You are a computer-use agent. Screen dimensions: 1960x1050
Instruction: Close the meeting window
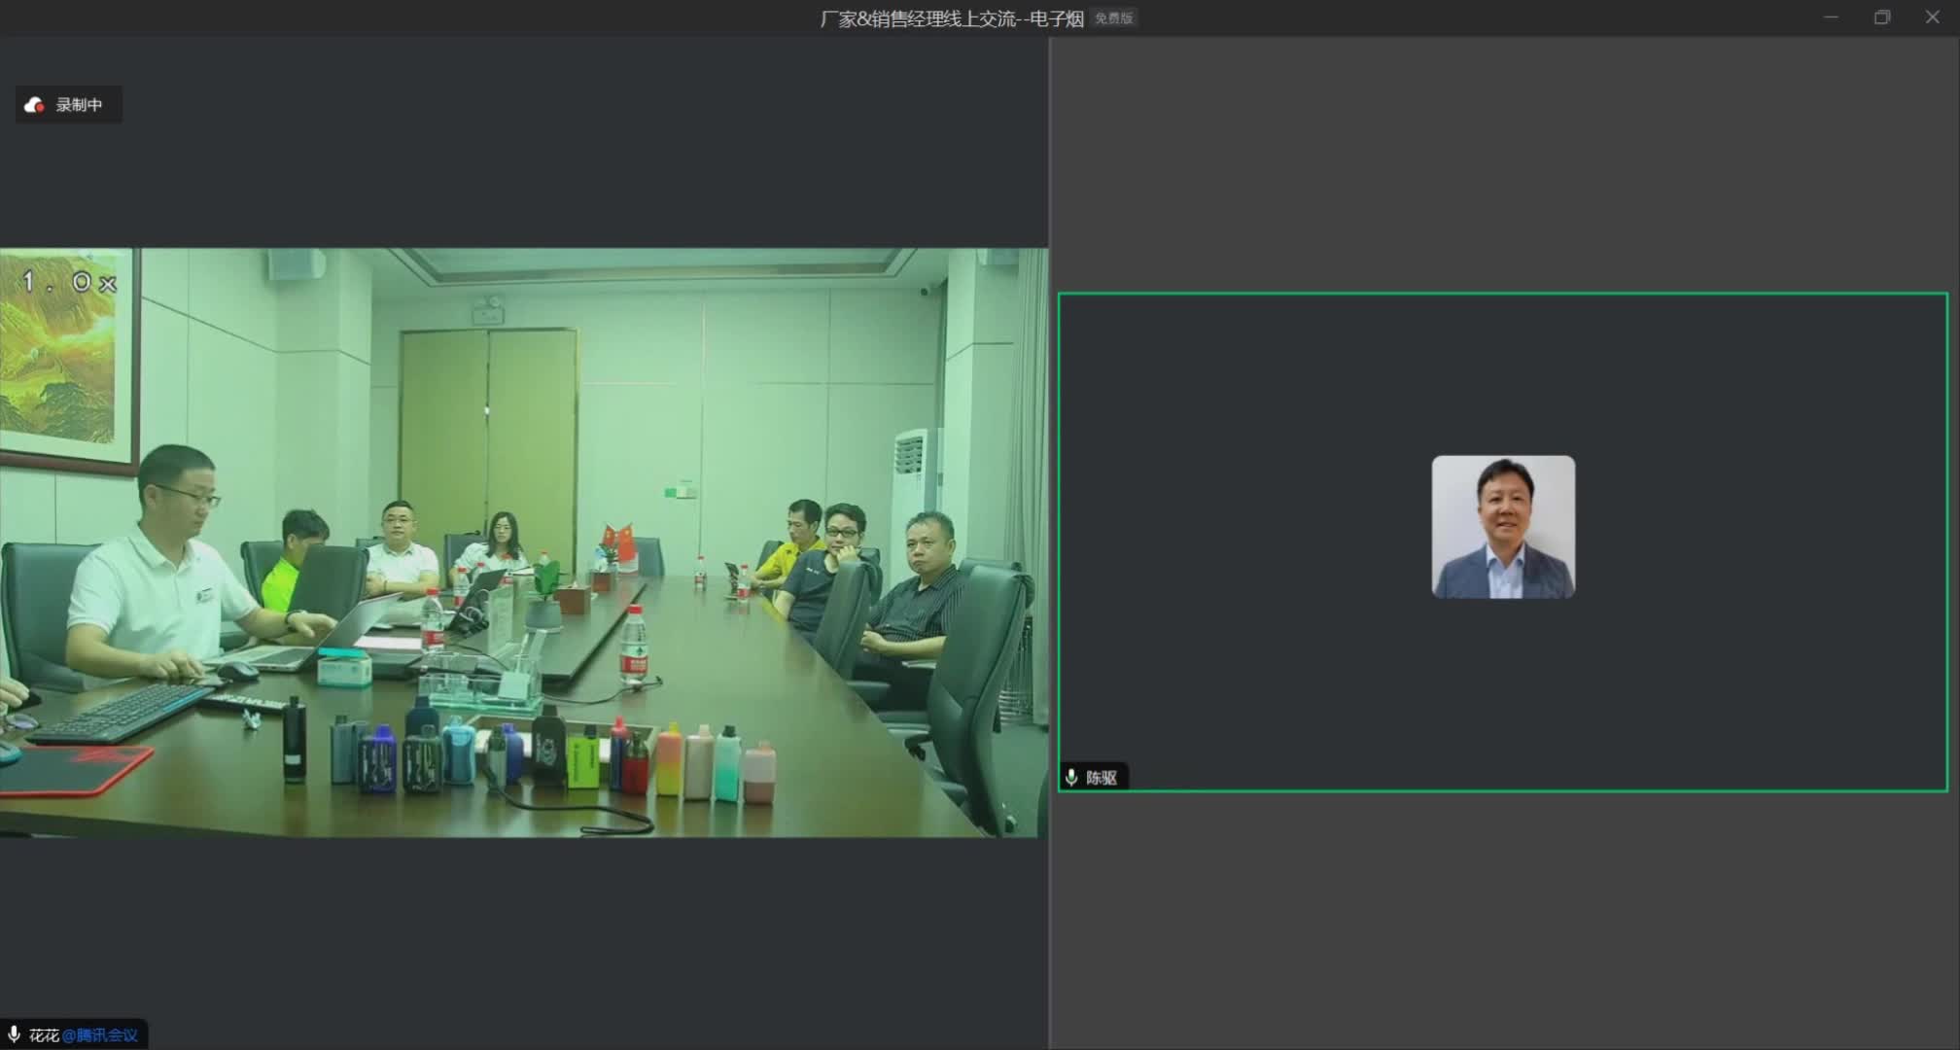click(x=1933, y=17)
